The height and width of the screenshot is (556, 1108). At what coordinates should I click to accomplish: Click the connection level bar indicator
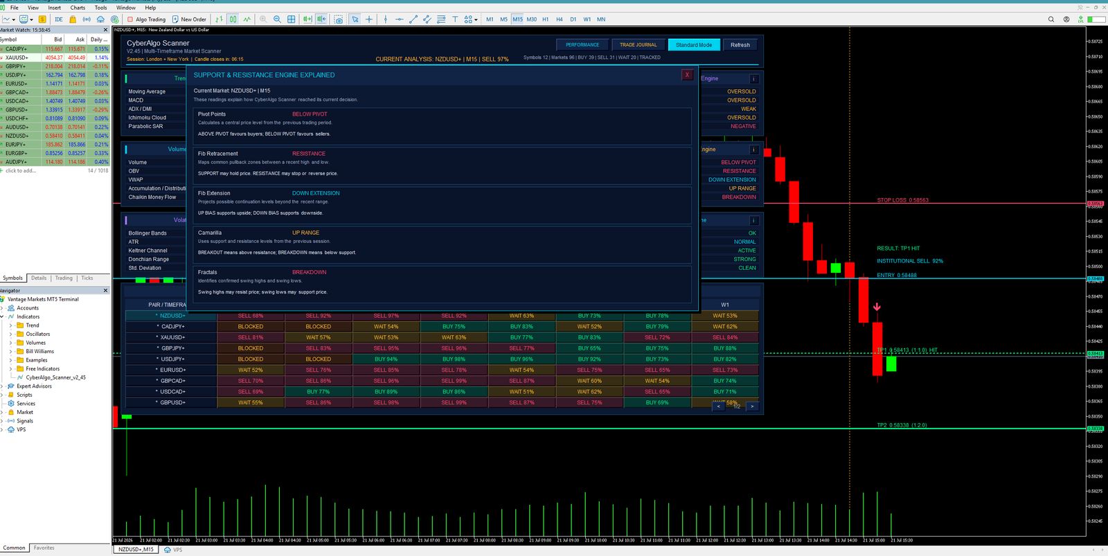coord(1096,19)
